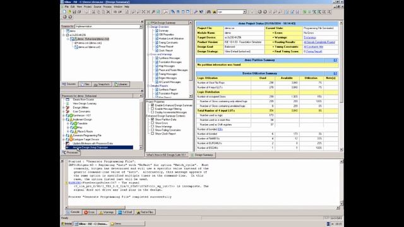
Task: Check the Show Clock Report checkbox
Action: [153, 134]
